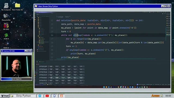Click output row starting 297835109
The image size is (174, 98).
click(62, 66)
